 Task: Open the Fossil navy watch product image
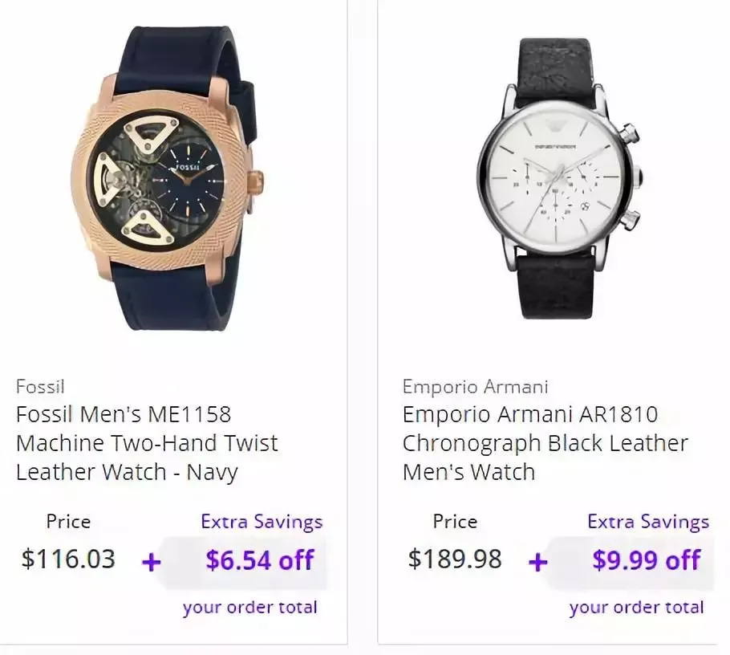pyautogui.click(x=168, y=178)
